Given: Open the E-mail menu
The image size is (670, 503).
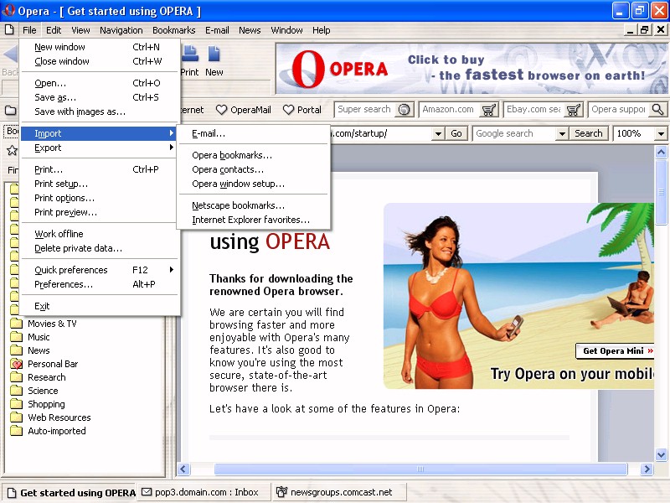Looking at the screenshot, I should coord(217,30).
